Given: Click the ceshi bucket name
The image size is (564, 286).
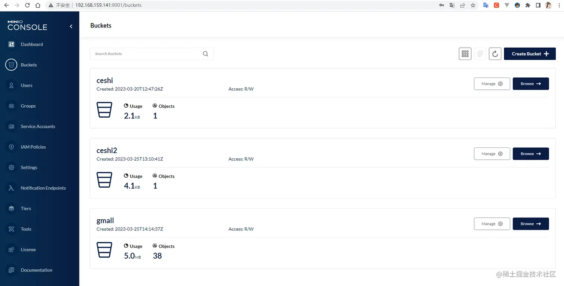Looking at the screenshot, I should [x=105, y=80].
